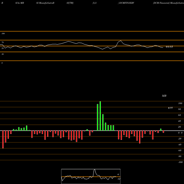Click the RSI axis label 30
184x184 pixels.
[3, 54]
